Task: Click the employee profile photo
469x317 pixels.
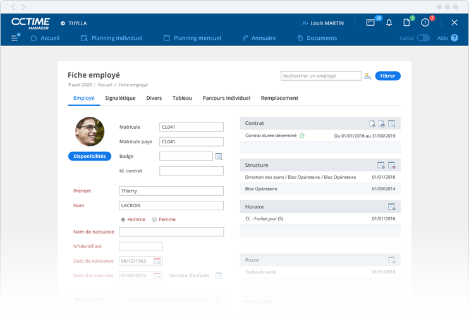Action: tap(90, 131)
